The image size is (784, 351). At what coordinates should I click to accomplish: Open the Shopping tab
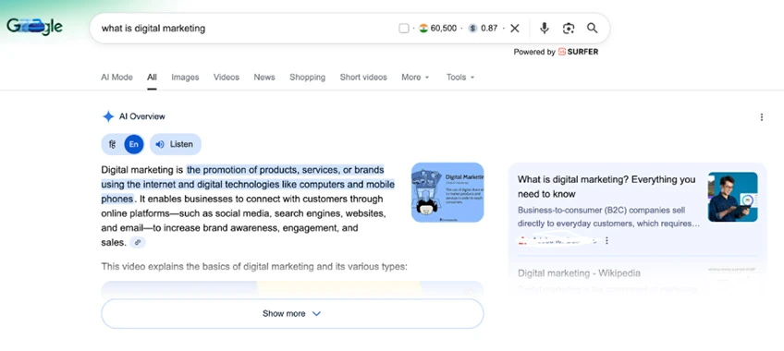(x=307, y=77)
